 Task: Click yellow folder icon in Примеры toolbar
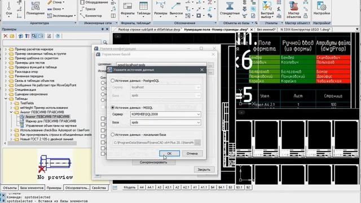[x=12, y=36]
